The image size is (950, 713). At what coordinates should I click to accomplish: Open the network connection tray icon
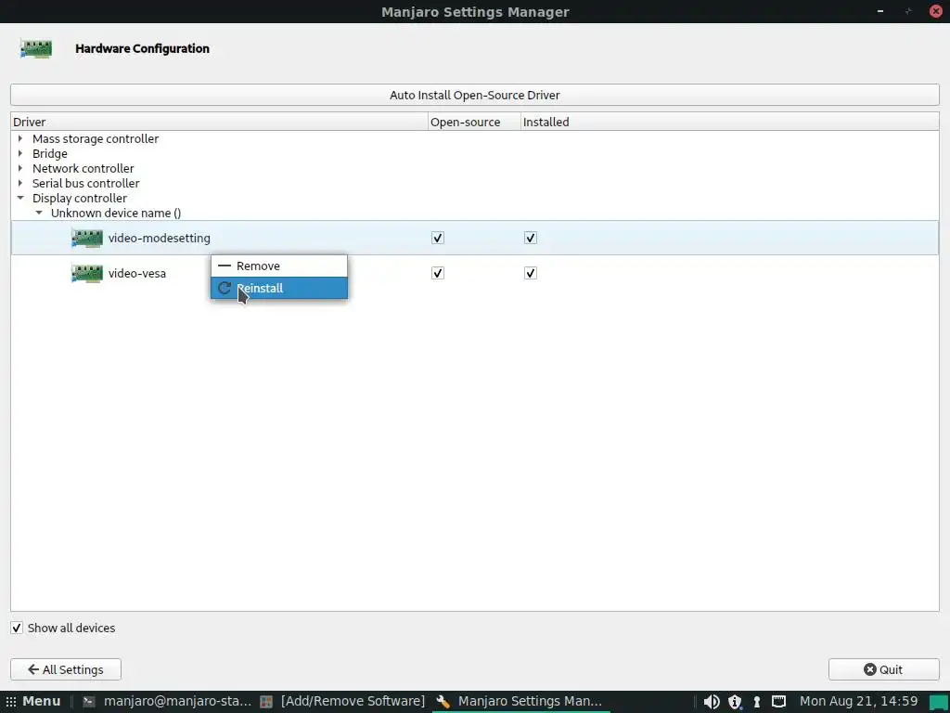(x=779, y=702)
